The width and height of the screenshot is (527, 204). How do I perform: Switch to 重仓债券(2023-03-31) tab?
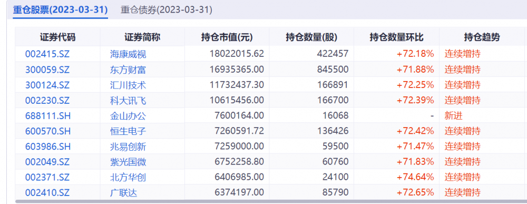click(x=167, y=9)
